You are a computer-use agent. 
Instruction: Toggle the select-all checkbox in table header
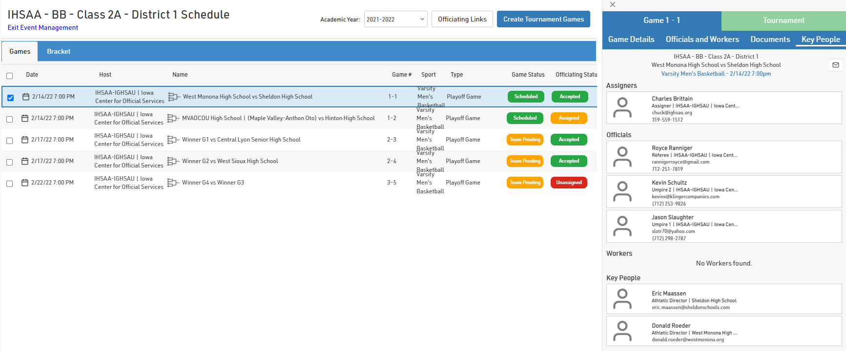coord(9,76)
